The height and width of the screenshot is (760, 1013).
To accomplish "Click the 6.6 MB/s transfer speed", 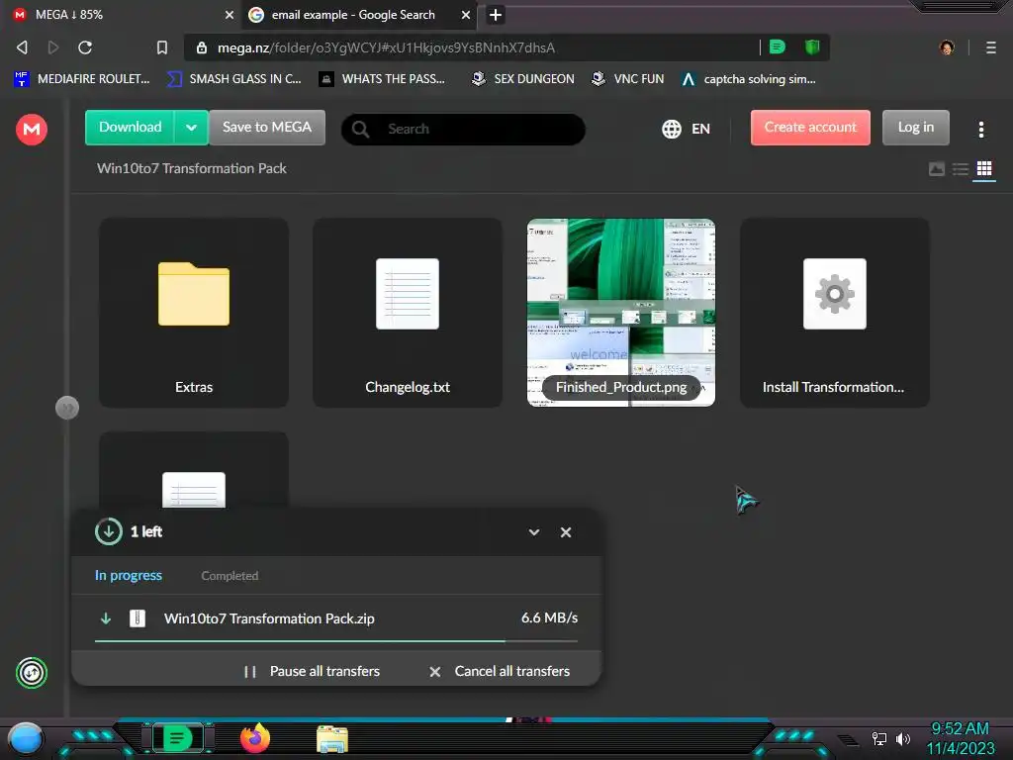I will (549, 617).
